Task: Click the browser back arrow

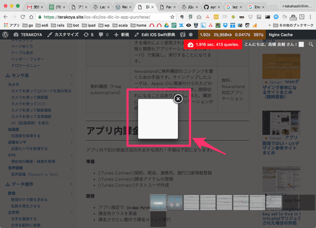Action: (6, 17)
